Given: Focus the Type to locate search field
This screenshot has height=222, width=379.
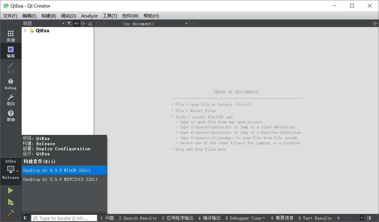Looking at the screenshot, I should [64, 218].
